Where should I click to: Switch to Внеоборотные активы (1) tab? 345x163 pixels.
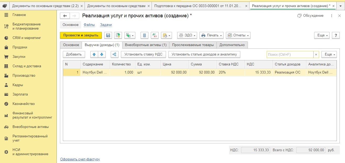tap(146, 45)
